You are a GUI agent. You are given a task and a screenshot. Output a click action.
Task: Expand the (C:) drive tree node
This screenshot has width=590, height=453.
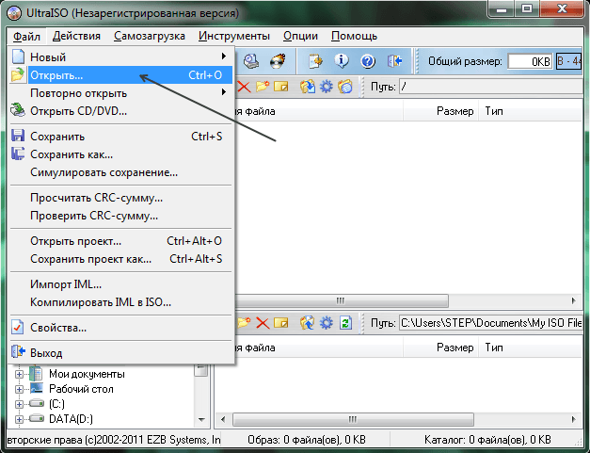[19, 404]
